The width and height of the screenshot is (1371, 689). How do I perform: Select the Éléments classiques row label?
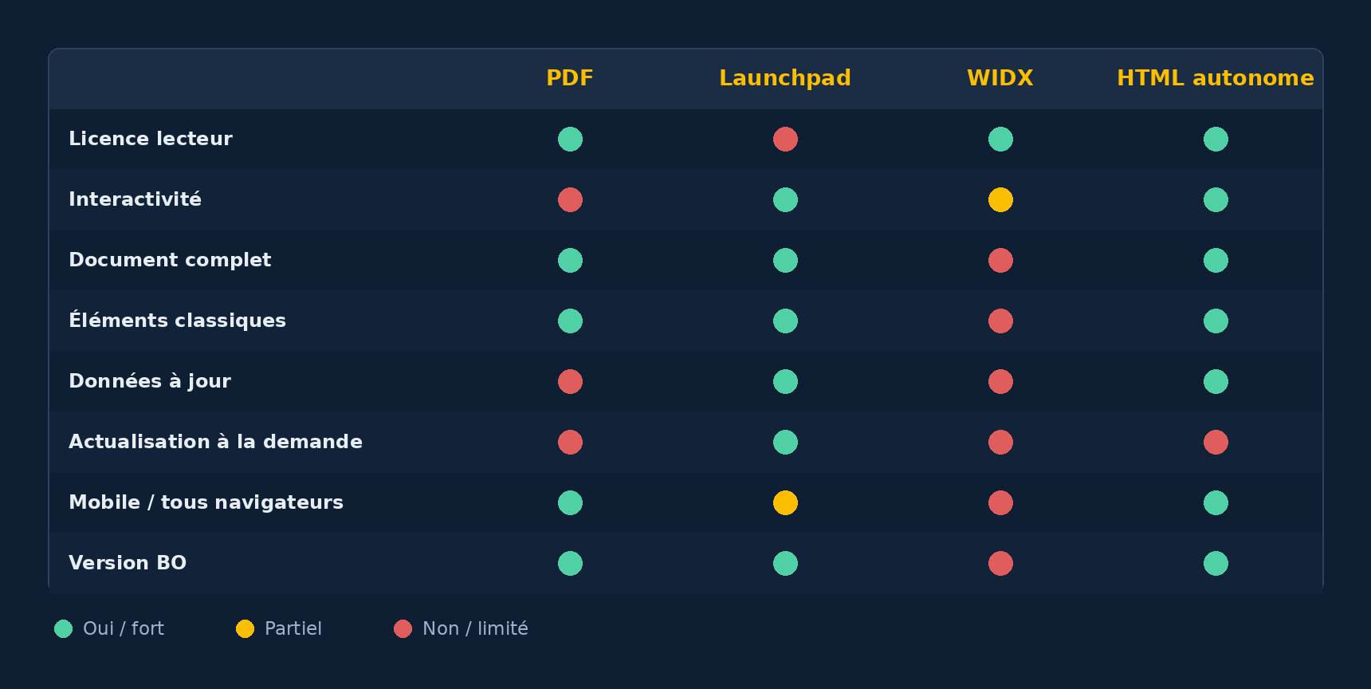(x=177, y=320)
